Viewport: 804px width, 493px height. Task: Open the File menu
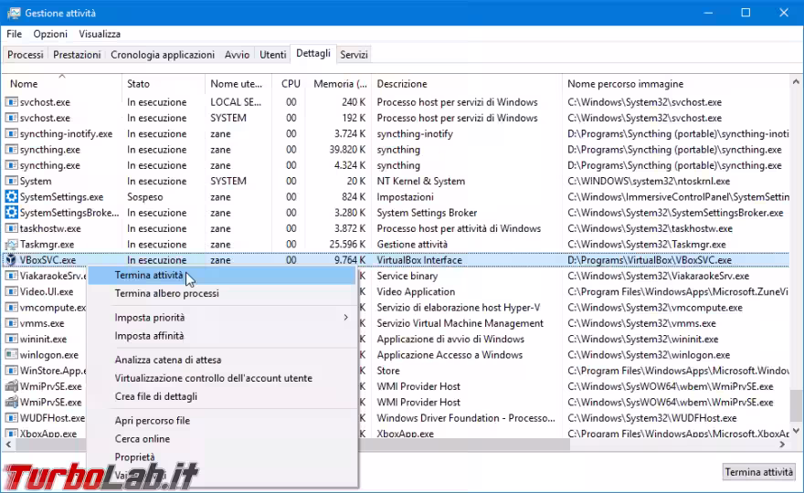[x=14, y=34]
